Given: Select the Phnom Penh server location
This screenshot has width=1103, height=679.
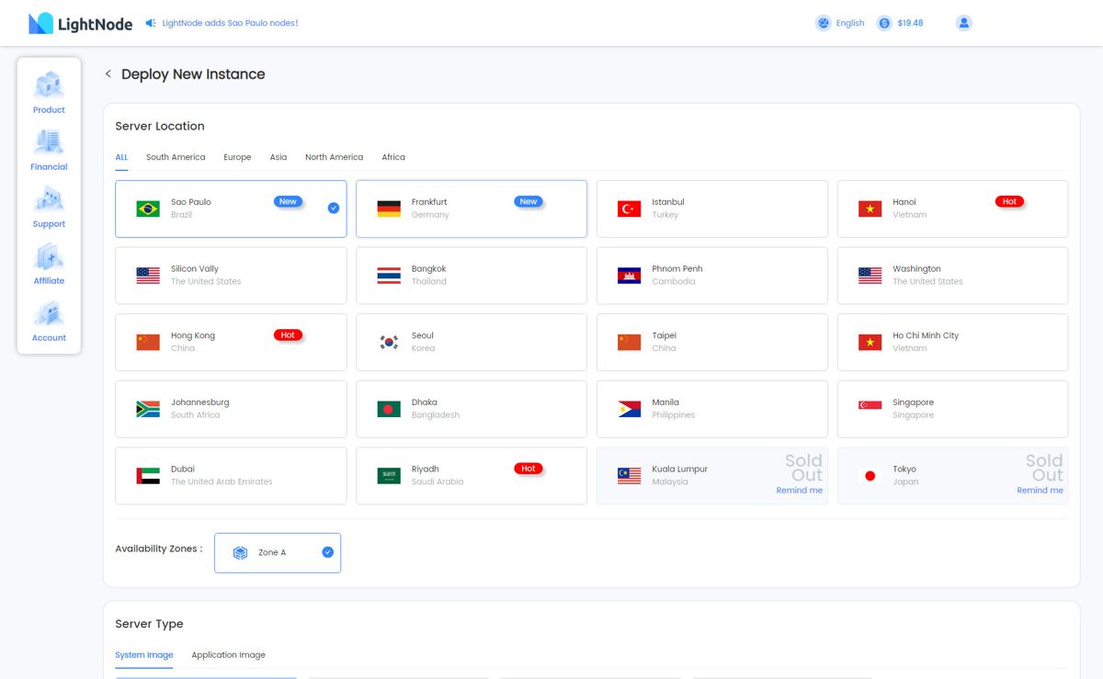Looking at the screenshot, I should (712, 276).
